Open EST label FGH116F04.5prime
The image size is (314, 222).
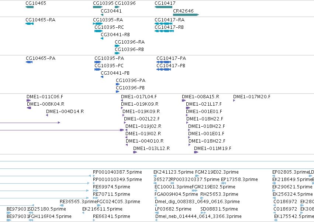pyautogui.click(x=50, y=216)
